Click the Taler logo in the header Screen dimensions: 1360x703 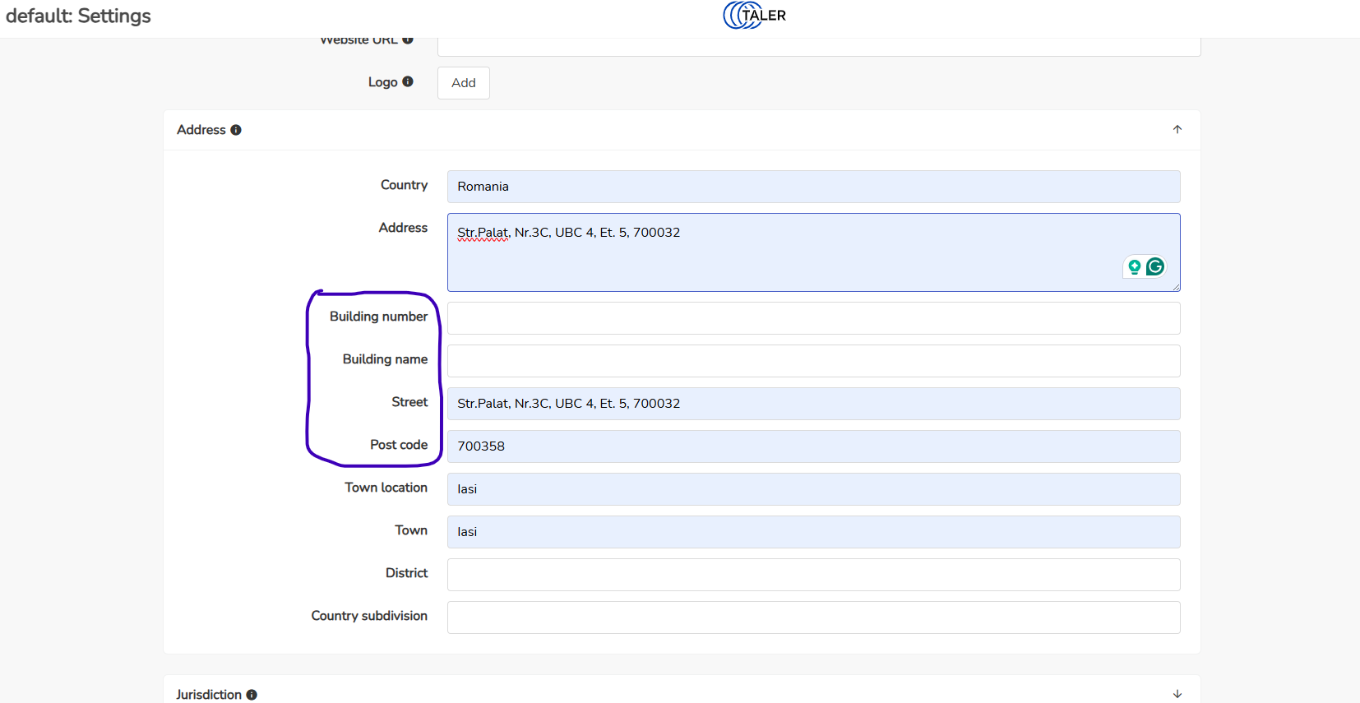tap(754, 16)
